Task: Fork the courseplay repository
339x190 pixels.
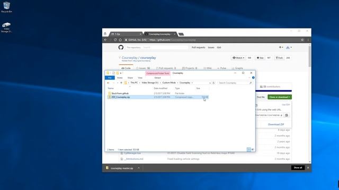Action: point(279,58)
